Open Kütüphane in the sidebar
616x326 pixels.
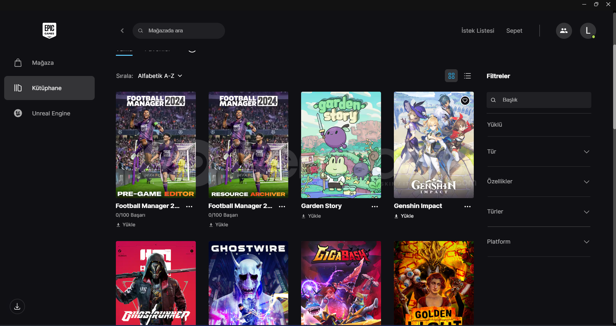coord(49,88)
